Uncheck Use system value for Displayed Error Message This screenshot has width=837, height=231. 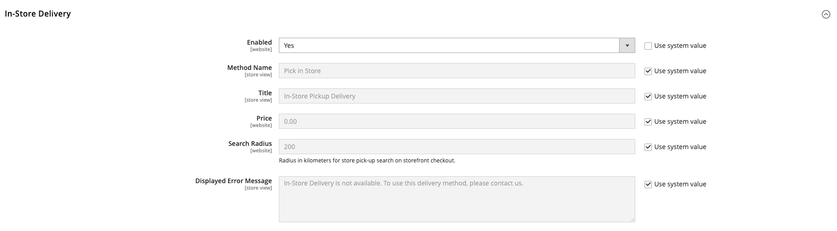tap(648, 185)
